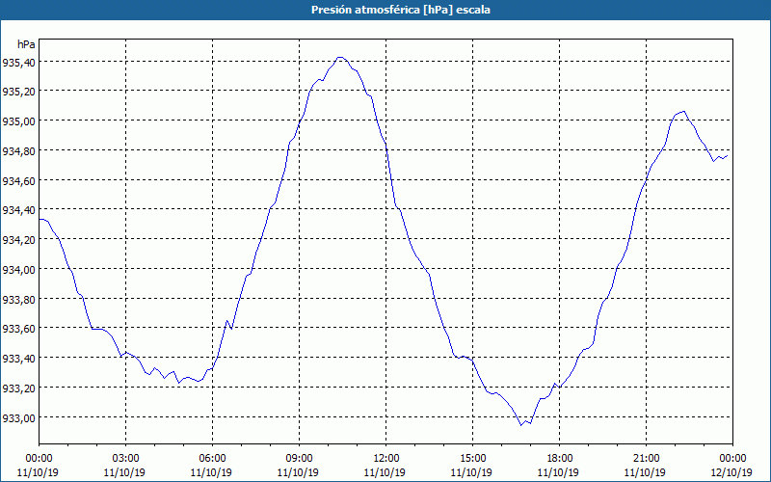Image resolution: width=771 pixels, height=482 pixels.
Task: Select the 934,40 y-axis value
Action: pyautogui.click(x=18, y=210)
